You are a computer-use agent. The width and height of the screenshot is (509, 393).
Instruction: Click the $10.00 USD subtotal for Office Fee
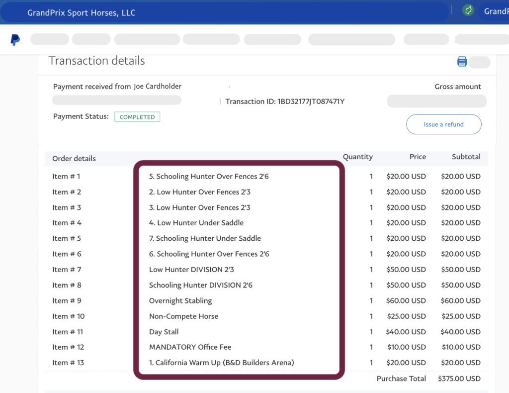pyautogui.click(x=461, y=347)
